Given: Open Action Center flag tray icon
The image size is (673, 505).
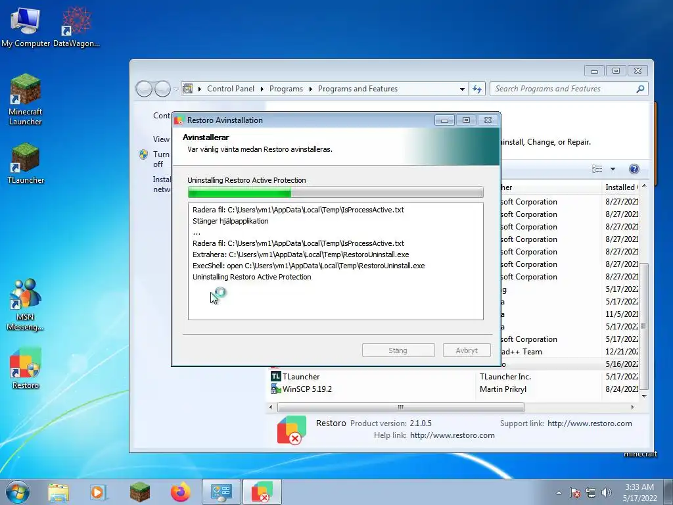Looking at the screenshot, I should coord(574,493).
